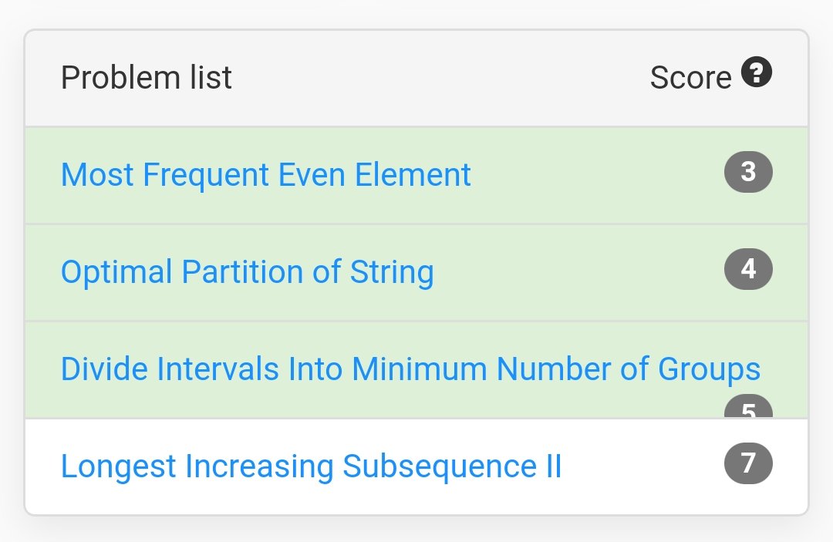Image resolution: width=833 pixels, height=542 pixels.
Task: Click the word Element in the first problem
Action: coord(413,175)
